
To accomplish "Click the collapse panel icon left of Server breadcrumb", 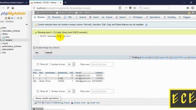I will tap(33, 13).
